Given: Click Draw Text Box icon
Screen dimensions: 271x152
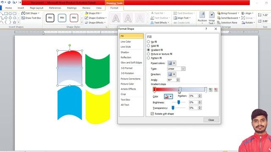Looking at the screenshot, I should (x=23, y=18).
